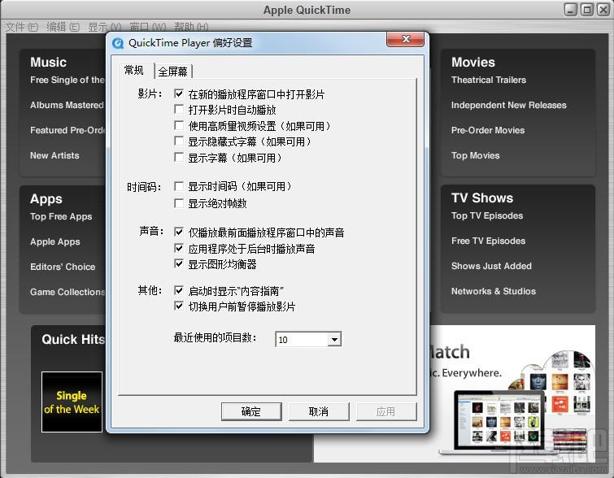Switch to the 常规 tab
The image size is (614, 478).
pos(134,70)
